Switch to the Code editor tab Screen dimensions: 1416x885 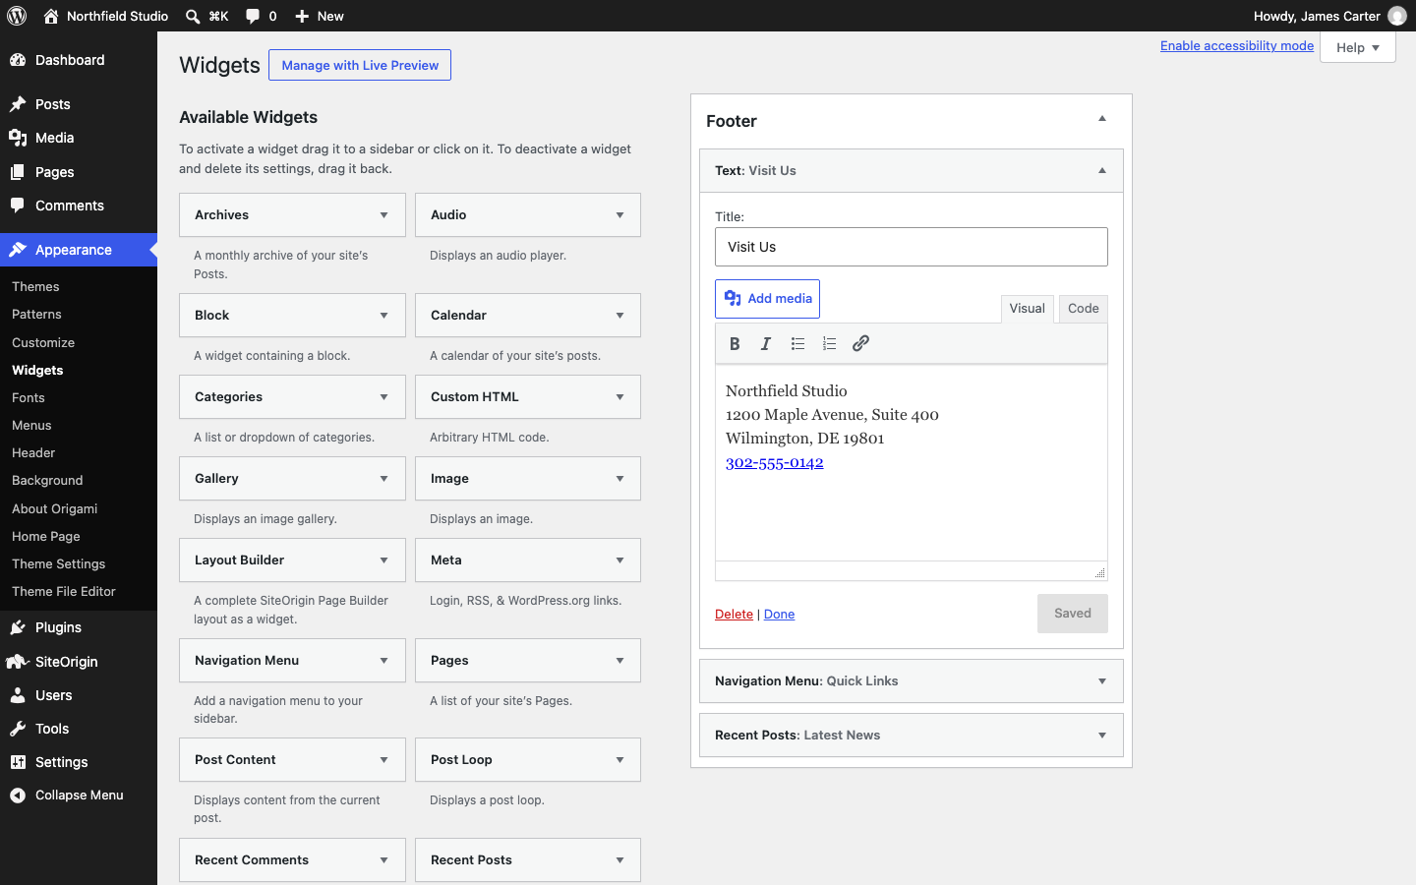(1083, 309)
